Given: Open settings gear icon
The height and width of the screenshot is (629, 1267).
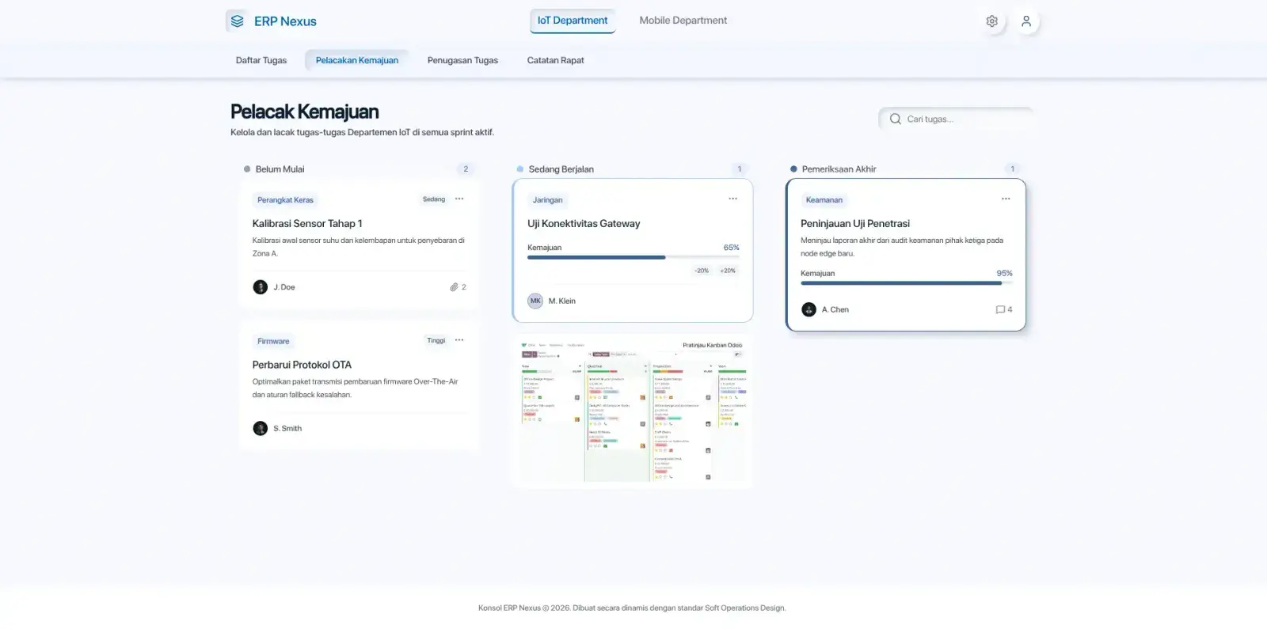Looking at the screenshot, I should [991, 21].
